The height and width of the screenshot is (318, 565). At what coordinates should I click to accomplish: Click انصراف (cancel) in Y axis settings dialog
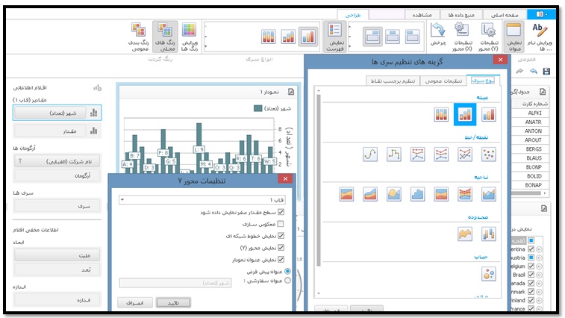click(x=135, y=302)
